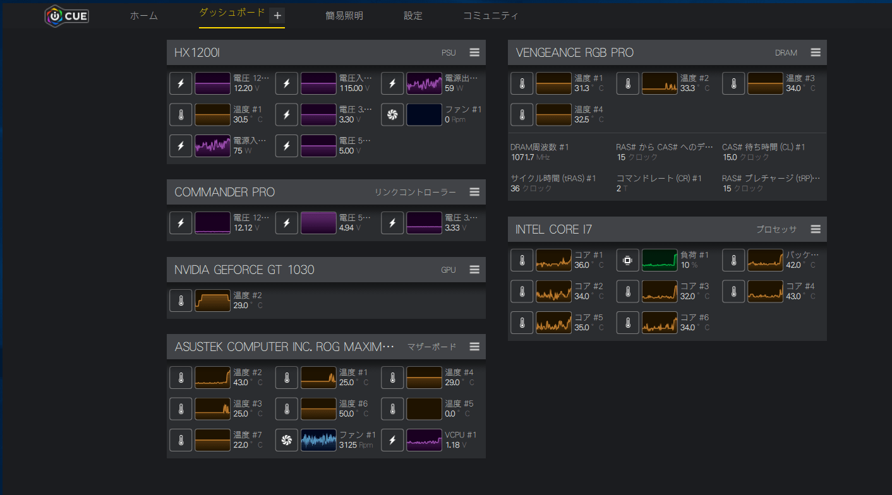
Task: Click HX1200I 3.30 V voltage icon
Action: click(287, 114)
